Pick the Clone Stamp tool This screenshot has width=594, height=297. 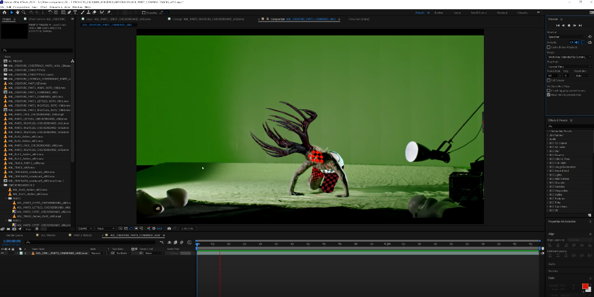[89, 12]
